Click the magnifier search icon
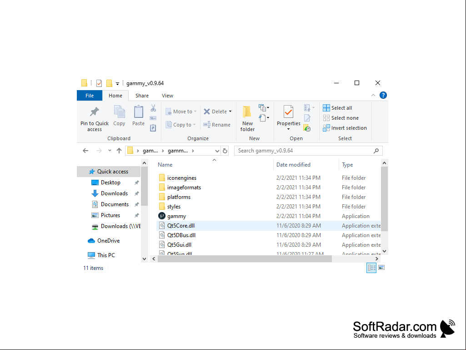The image size is (466, 350). tap(376, 151)
